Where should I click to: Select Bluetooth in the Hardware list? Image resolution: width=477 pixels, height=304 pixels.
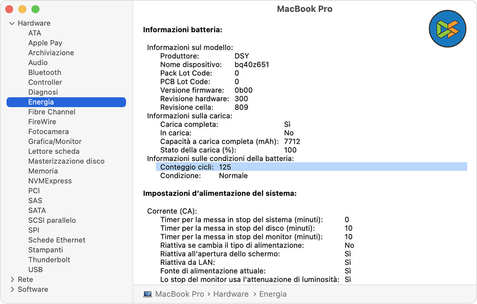pyautogui.click(x=44, y=72)
